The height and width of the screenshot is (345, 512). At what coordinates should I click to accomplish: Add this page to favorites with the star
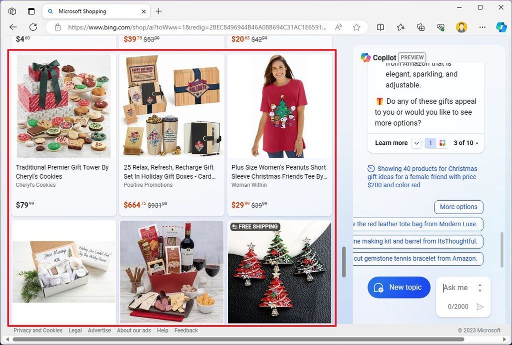click(357, 27)
